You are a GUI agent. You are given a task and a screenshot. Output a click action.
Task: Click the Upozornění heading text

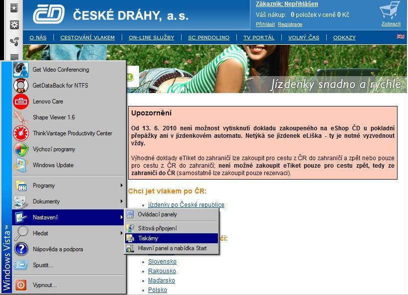152,113
